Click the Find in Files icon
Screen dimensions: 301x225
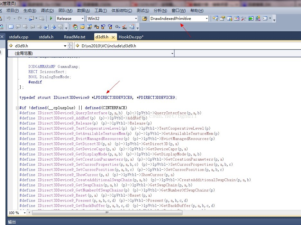[x=144, y=18]
